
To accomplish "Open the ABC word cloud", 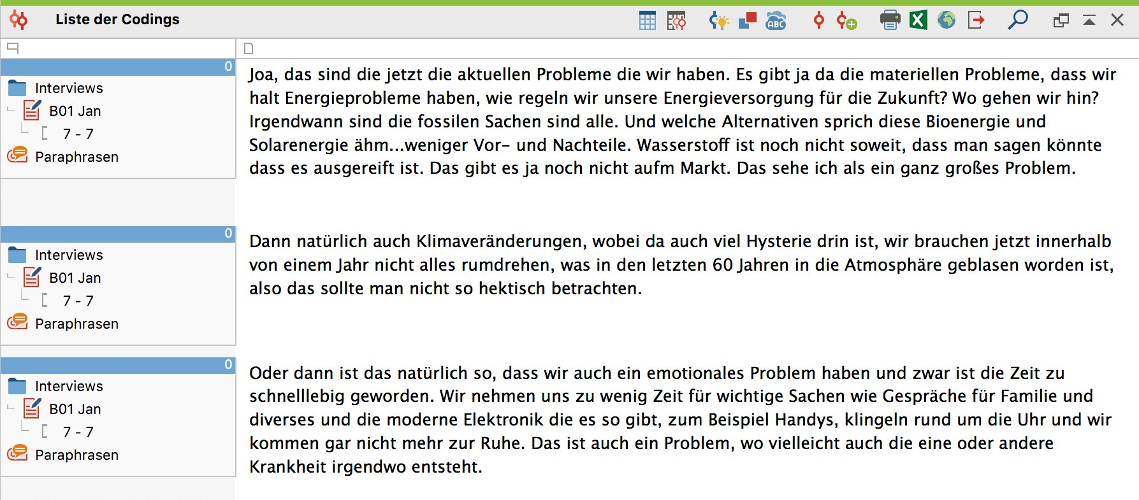I will (776, 20).
